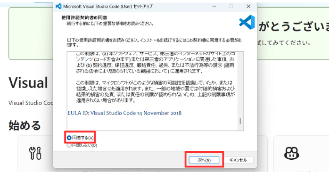The width and height of the screenshot is (329, 172).
Task: Click the setup window title text
Action: click(108, 6)
